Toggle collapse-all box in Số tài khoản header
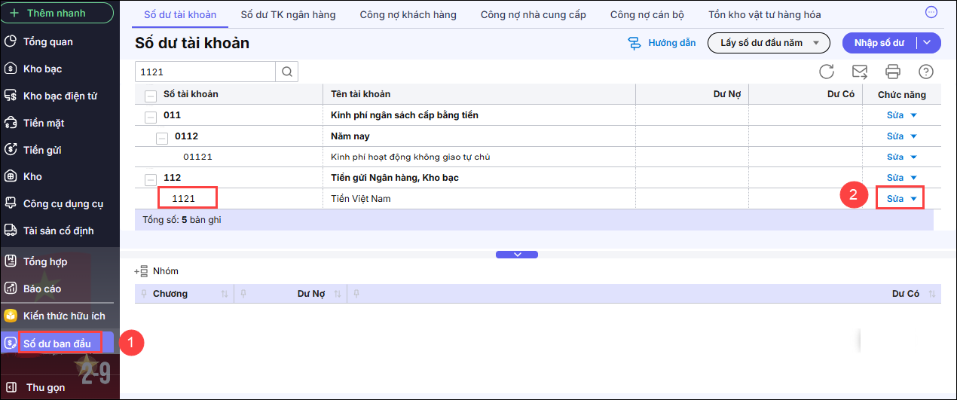 point(151,95)
